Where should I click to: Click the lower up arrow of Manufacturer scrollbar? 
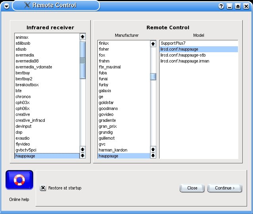click(153, 150)
